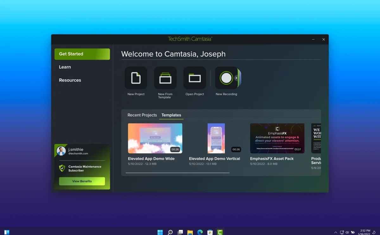Open the New From Template icon

point(165,78)
